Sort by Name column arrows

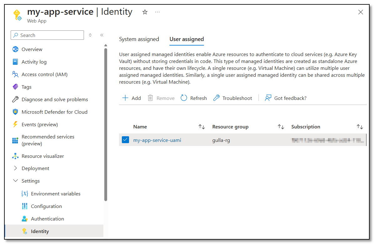point(202,127)
